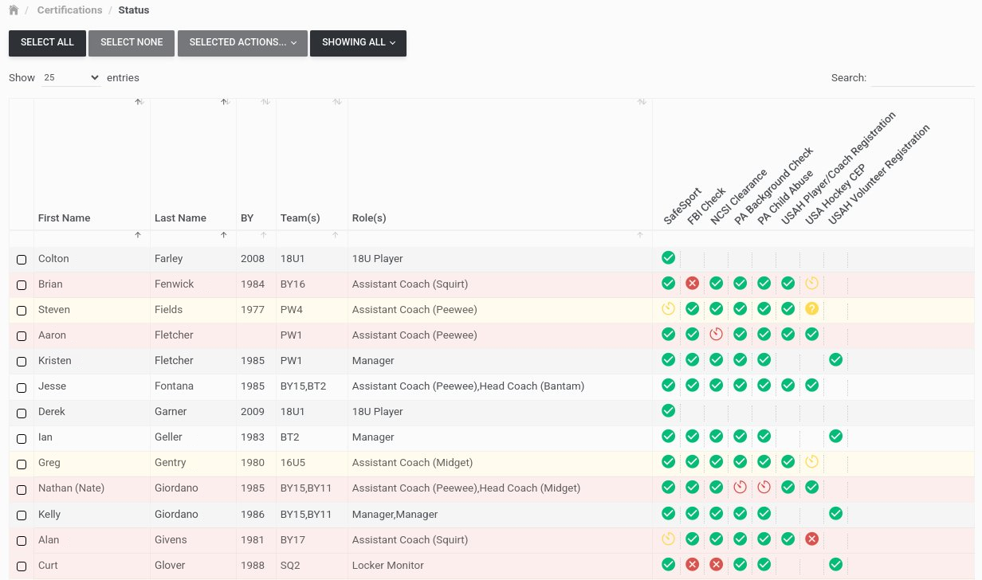The image size is (982, 580).
Task: Open the Certifications breadcrumb link
Action: [x=70, y=10]
